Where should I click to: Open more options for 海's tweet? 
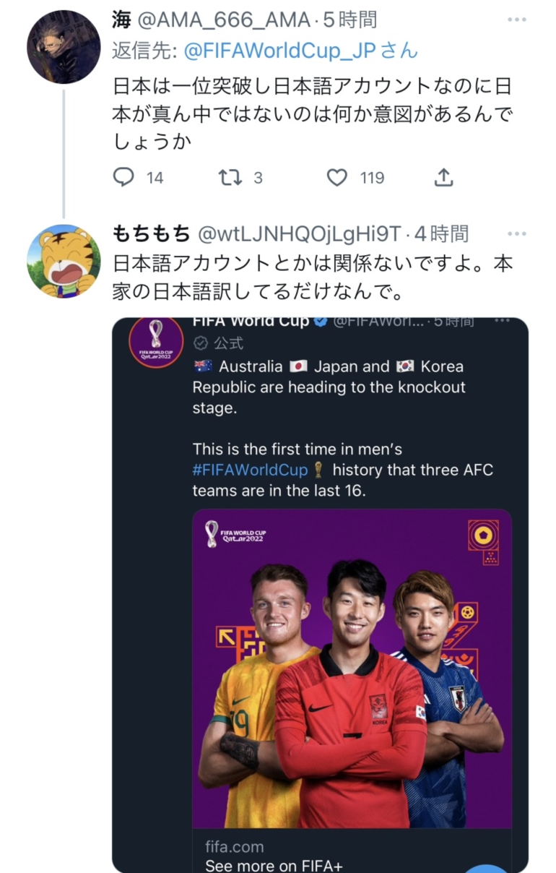(x=517, y=20)
